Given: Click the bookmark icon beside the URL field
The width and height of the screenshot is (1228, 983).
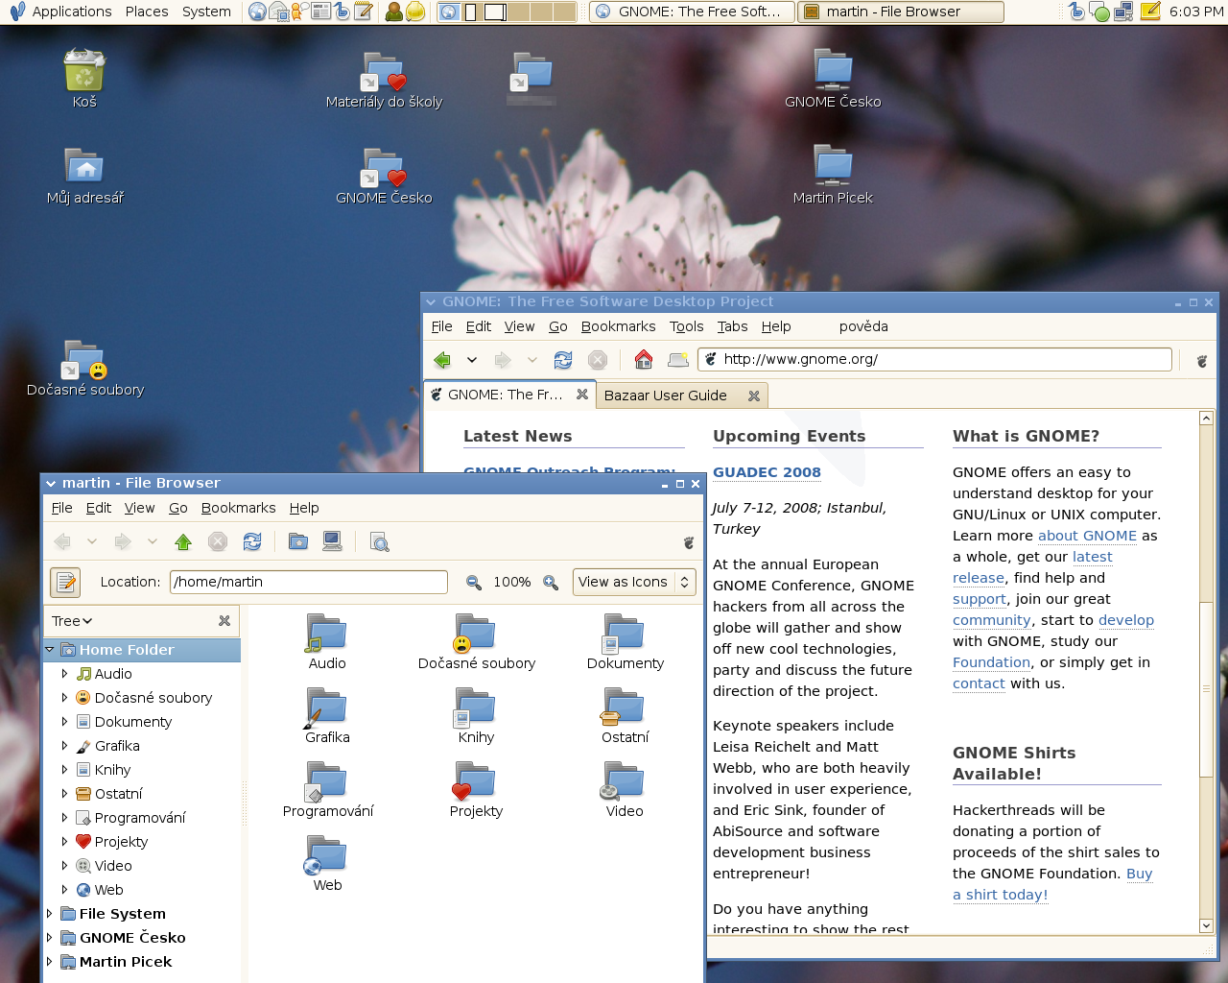Looking at the screenshot, I should (678, 360).
